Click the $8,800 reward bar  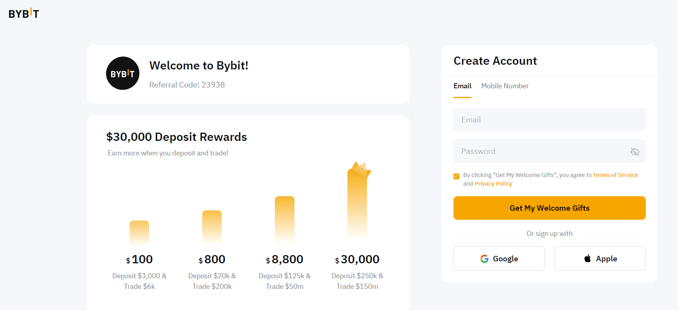(x=285, y=219)
